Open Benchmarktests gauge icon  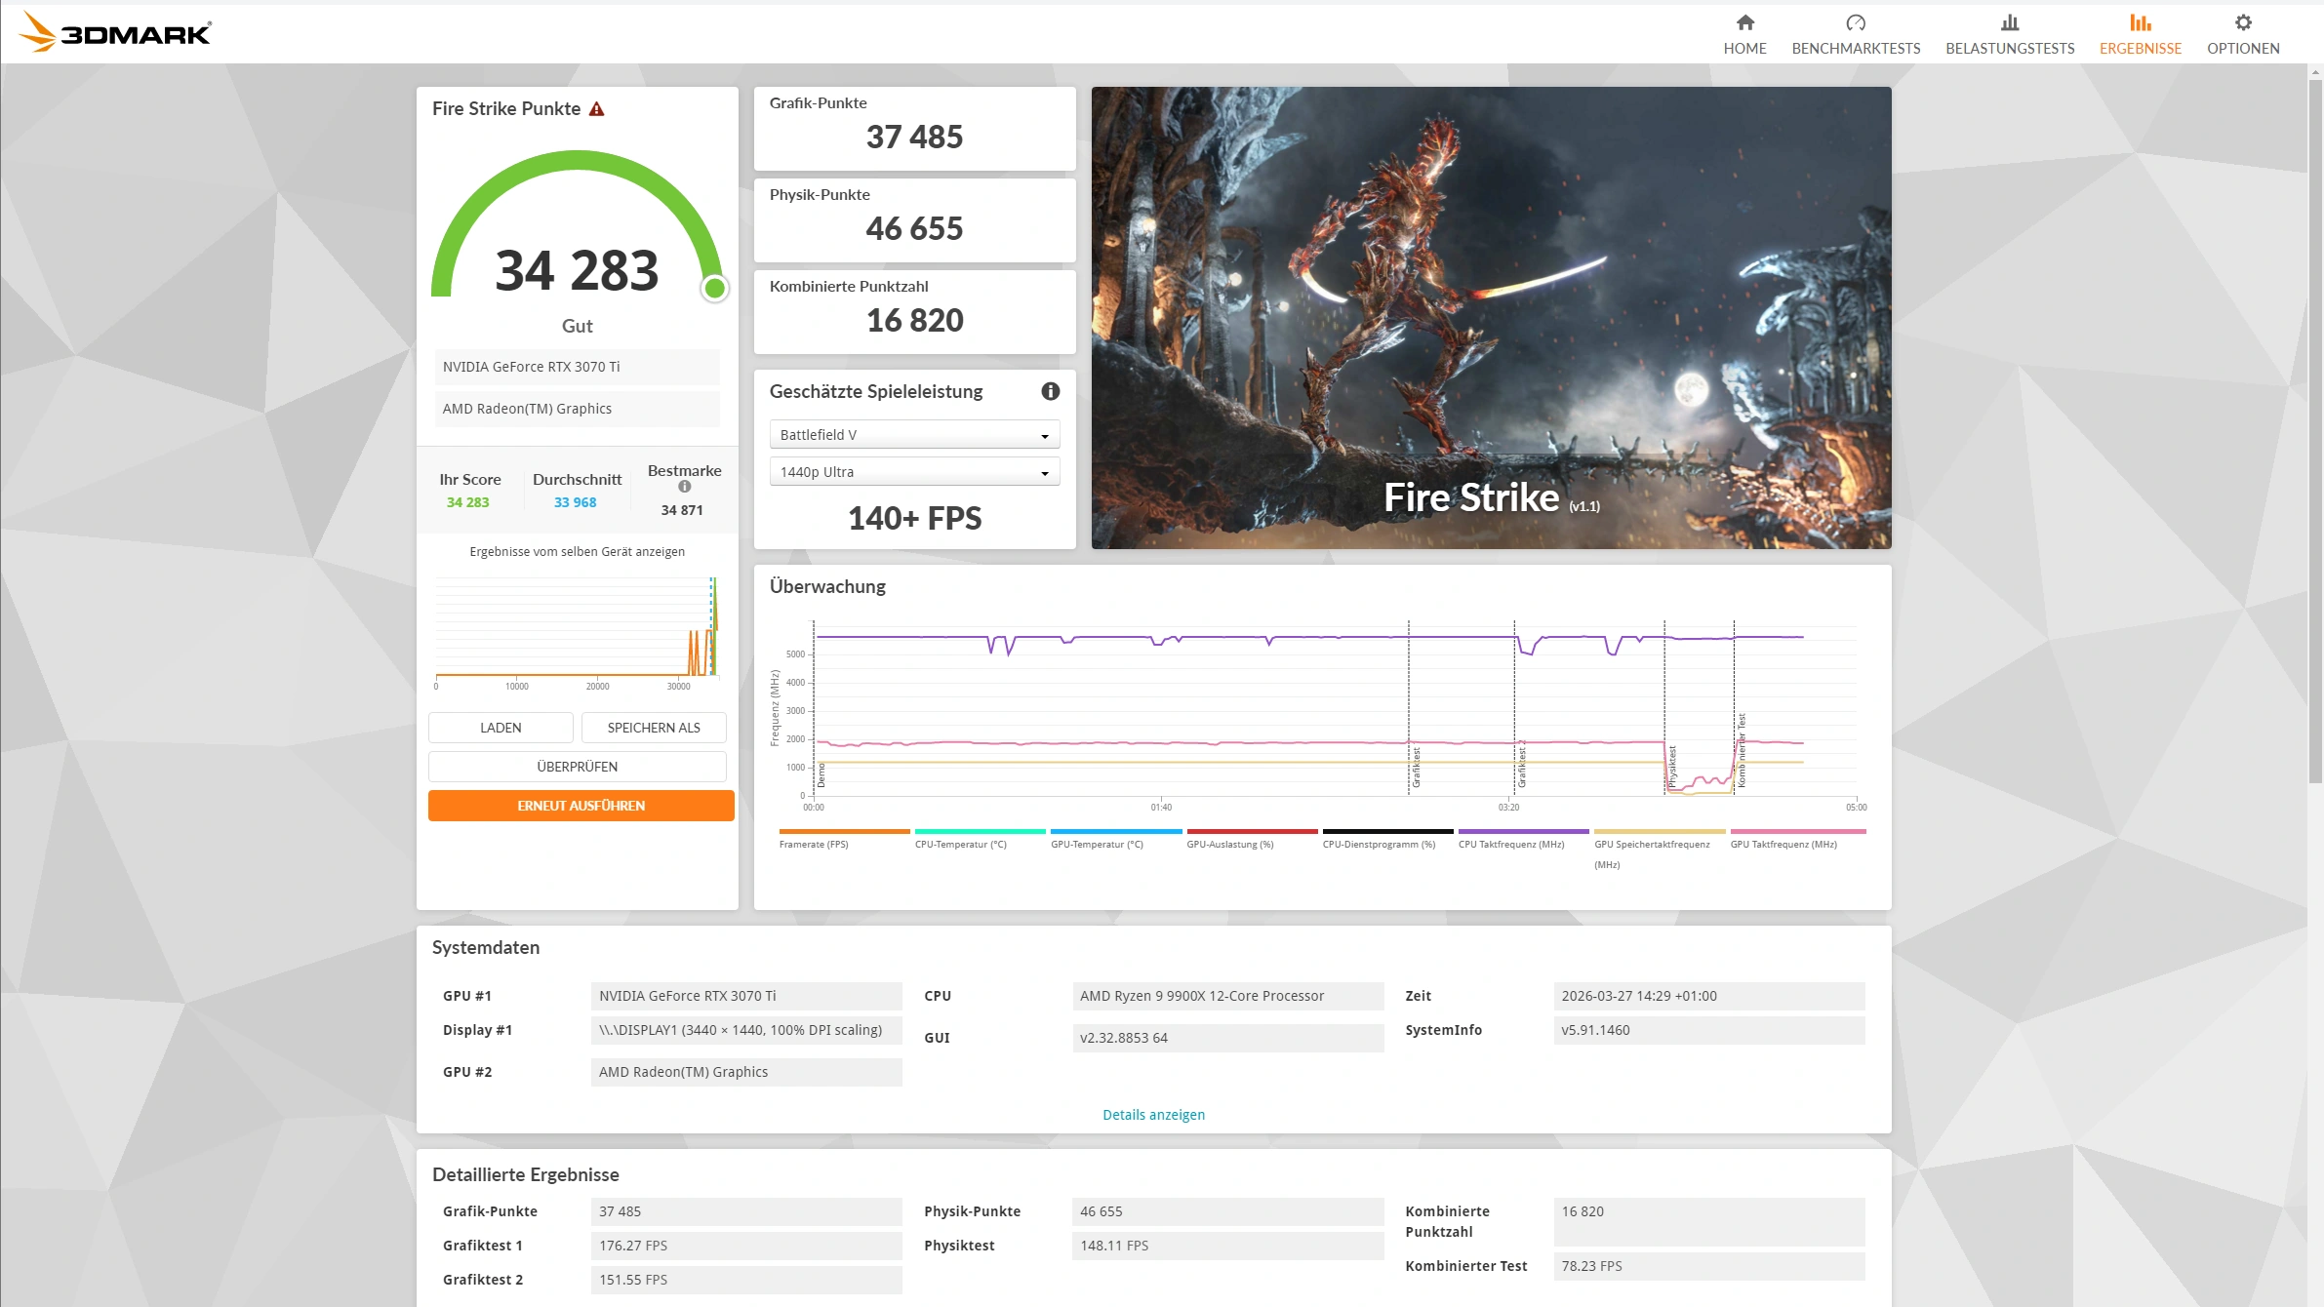[x=1855, y=22]
